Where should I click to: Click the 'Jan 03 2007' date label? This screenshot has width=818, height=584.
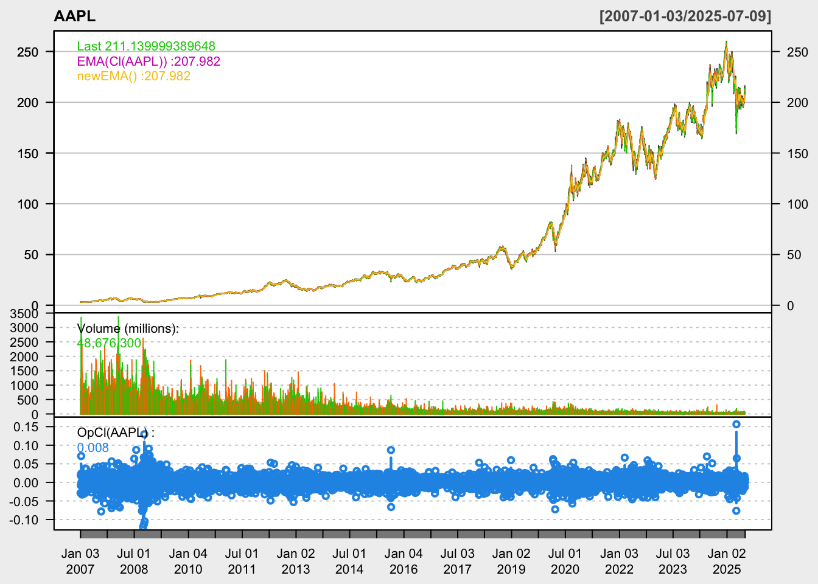click(80, 561)
